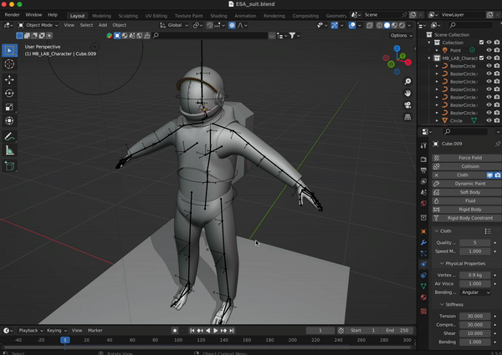
Task: Toggle the Collection exclude checkbox
Action: (x=480, y=43)
